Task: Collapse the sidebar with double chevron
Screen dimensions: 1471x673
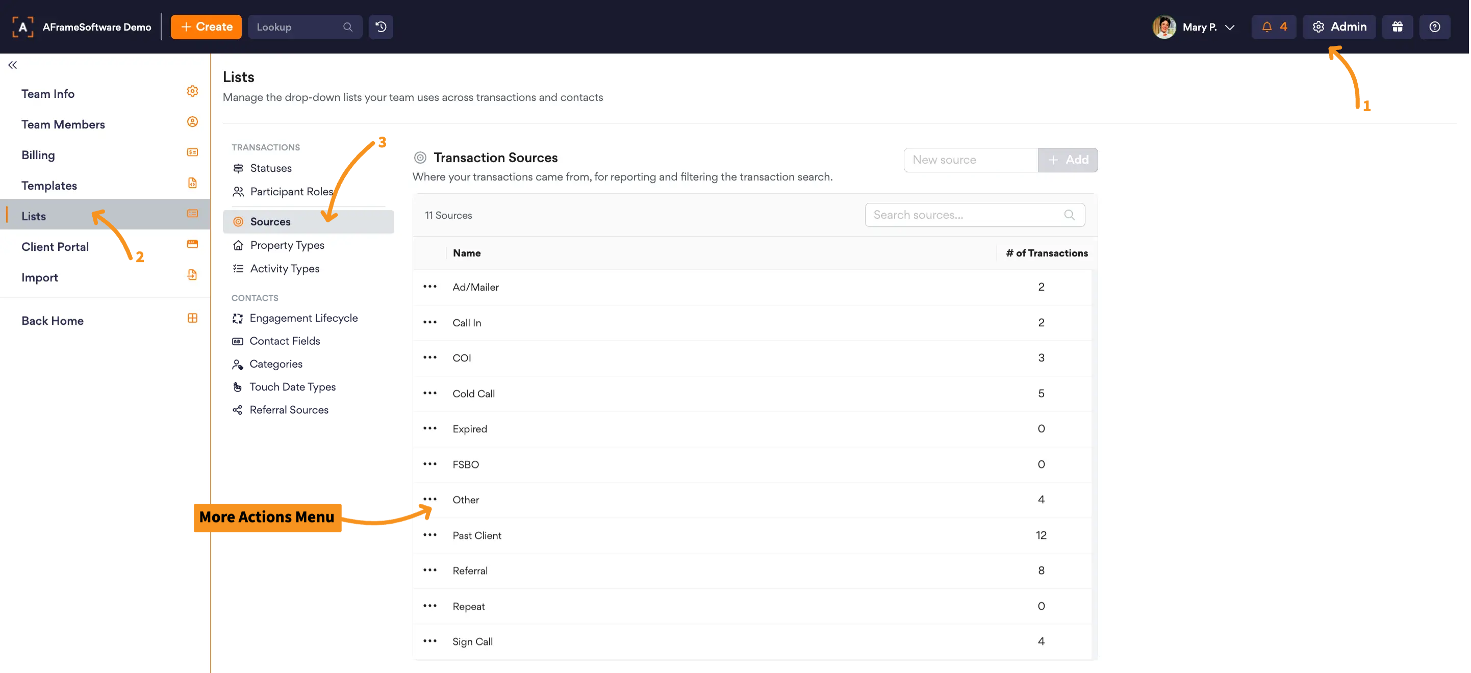Action: tap(13, 65)
